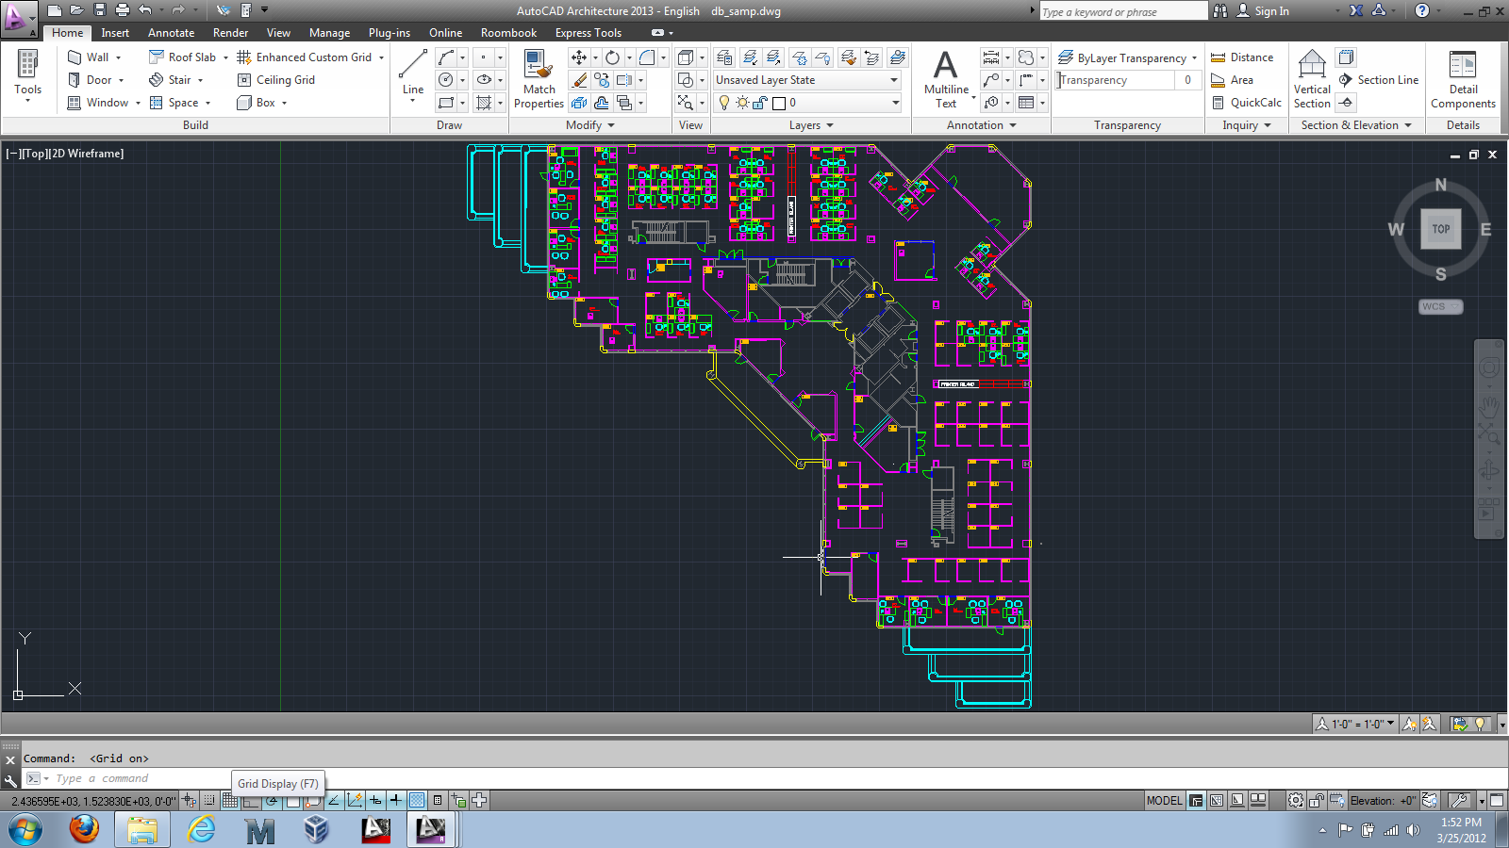Click the Sign In link
Image resolution: width=1509 pixels, height=848 pixels.
1270,11
